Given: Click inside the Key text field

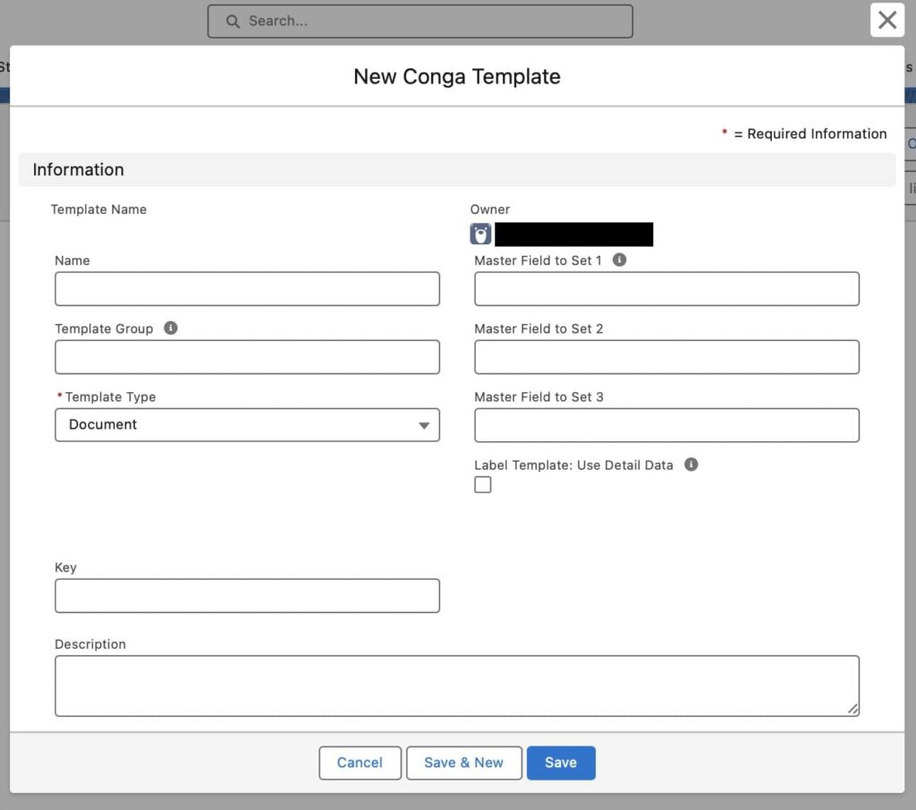Looking at the screenshot, I should (x=247, y=596).
